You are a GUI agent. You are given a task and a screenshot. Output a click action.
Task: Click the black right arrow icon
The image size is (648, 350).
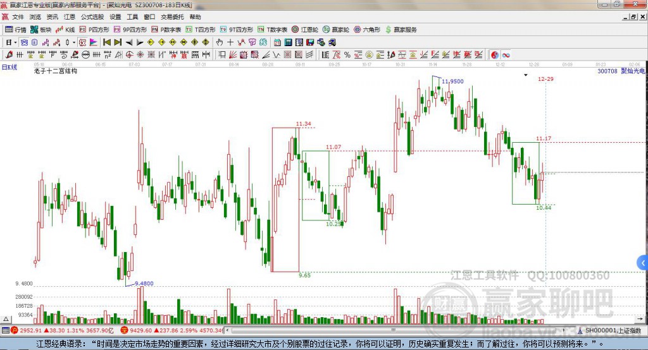pos(140,42)
